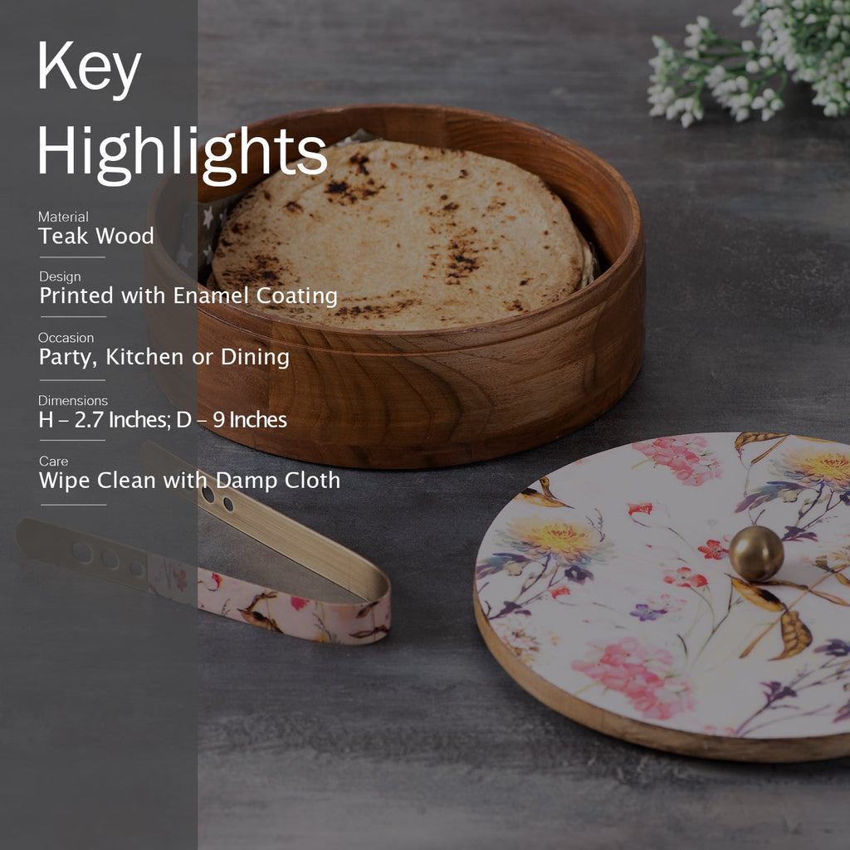The image size is (850, 850).
Task: Click the Key Highlights heading
Action: pyautogui.click(x=182, y=112)
